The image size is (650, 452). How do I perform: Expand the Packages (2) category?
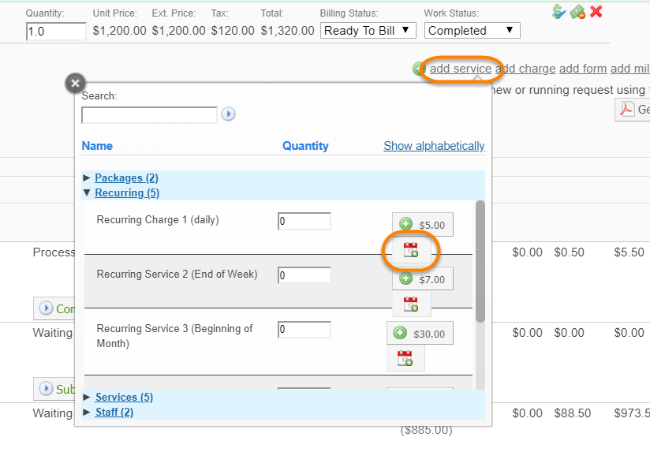point(126,178)
